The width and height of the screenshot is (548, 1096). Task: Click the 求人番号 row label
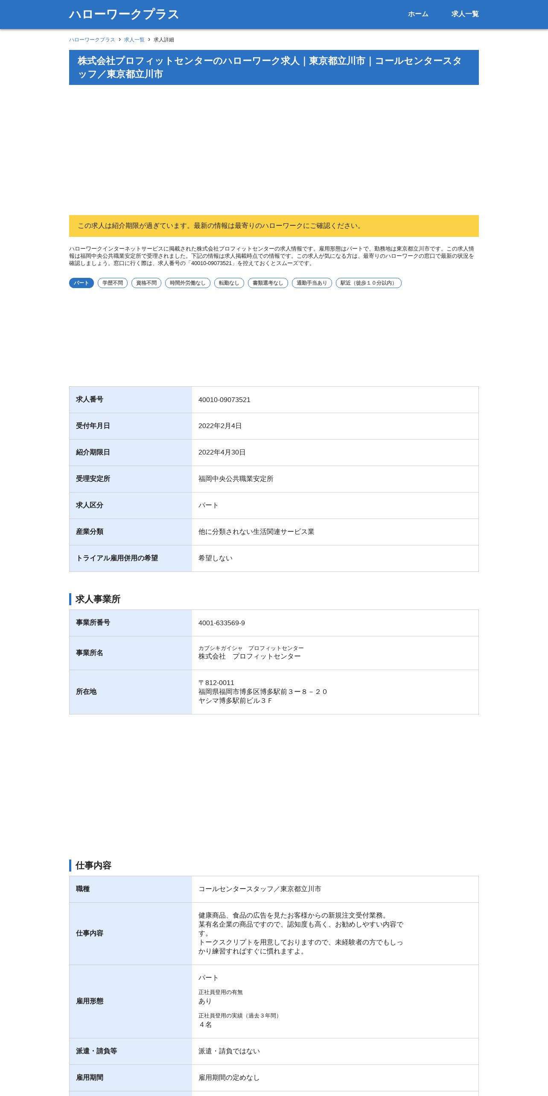coord(90,399)
